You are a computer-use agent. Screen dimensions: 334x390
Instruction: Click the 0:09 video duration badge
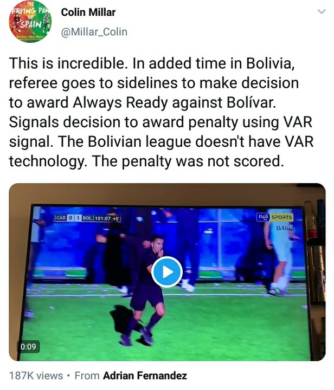pyautogui.click(x=28, y=347)
